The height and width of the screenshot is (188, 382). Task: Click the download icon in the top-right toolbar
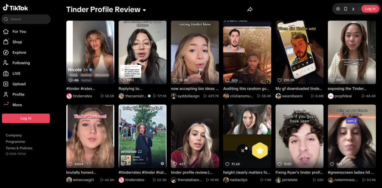coord(353,9)
